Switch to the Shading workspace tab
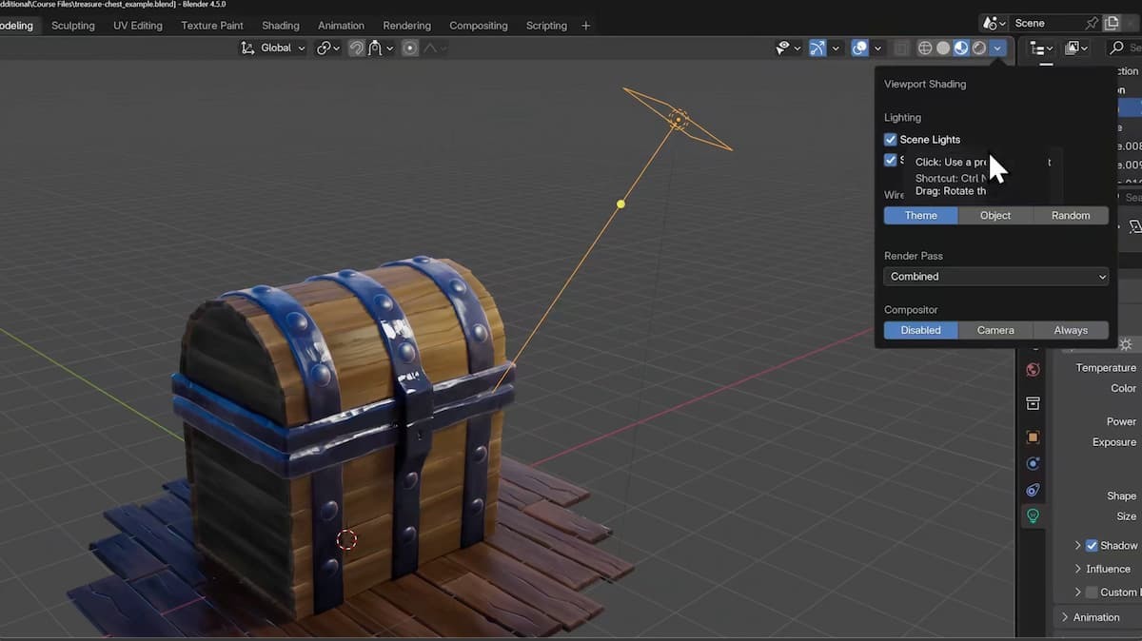The width and height of the screenshot is (1142, 641). pyautogui.click(x=280, y=25)
